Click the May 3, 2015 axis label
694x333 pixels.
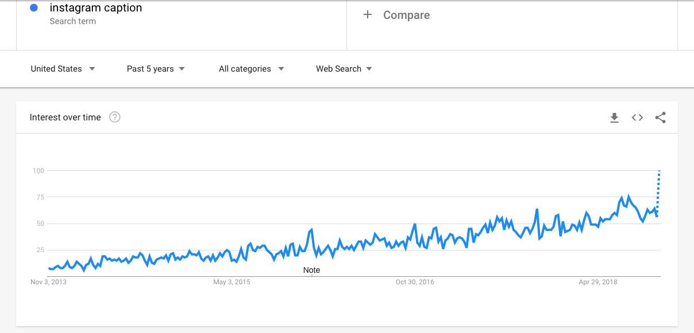(x=232, y=282)
